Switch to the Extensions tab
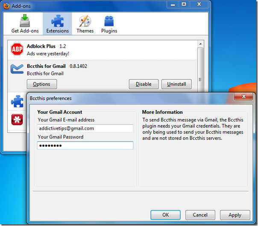258x226 pixels. (57, 24)
